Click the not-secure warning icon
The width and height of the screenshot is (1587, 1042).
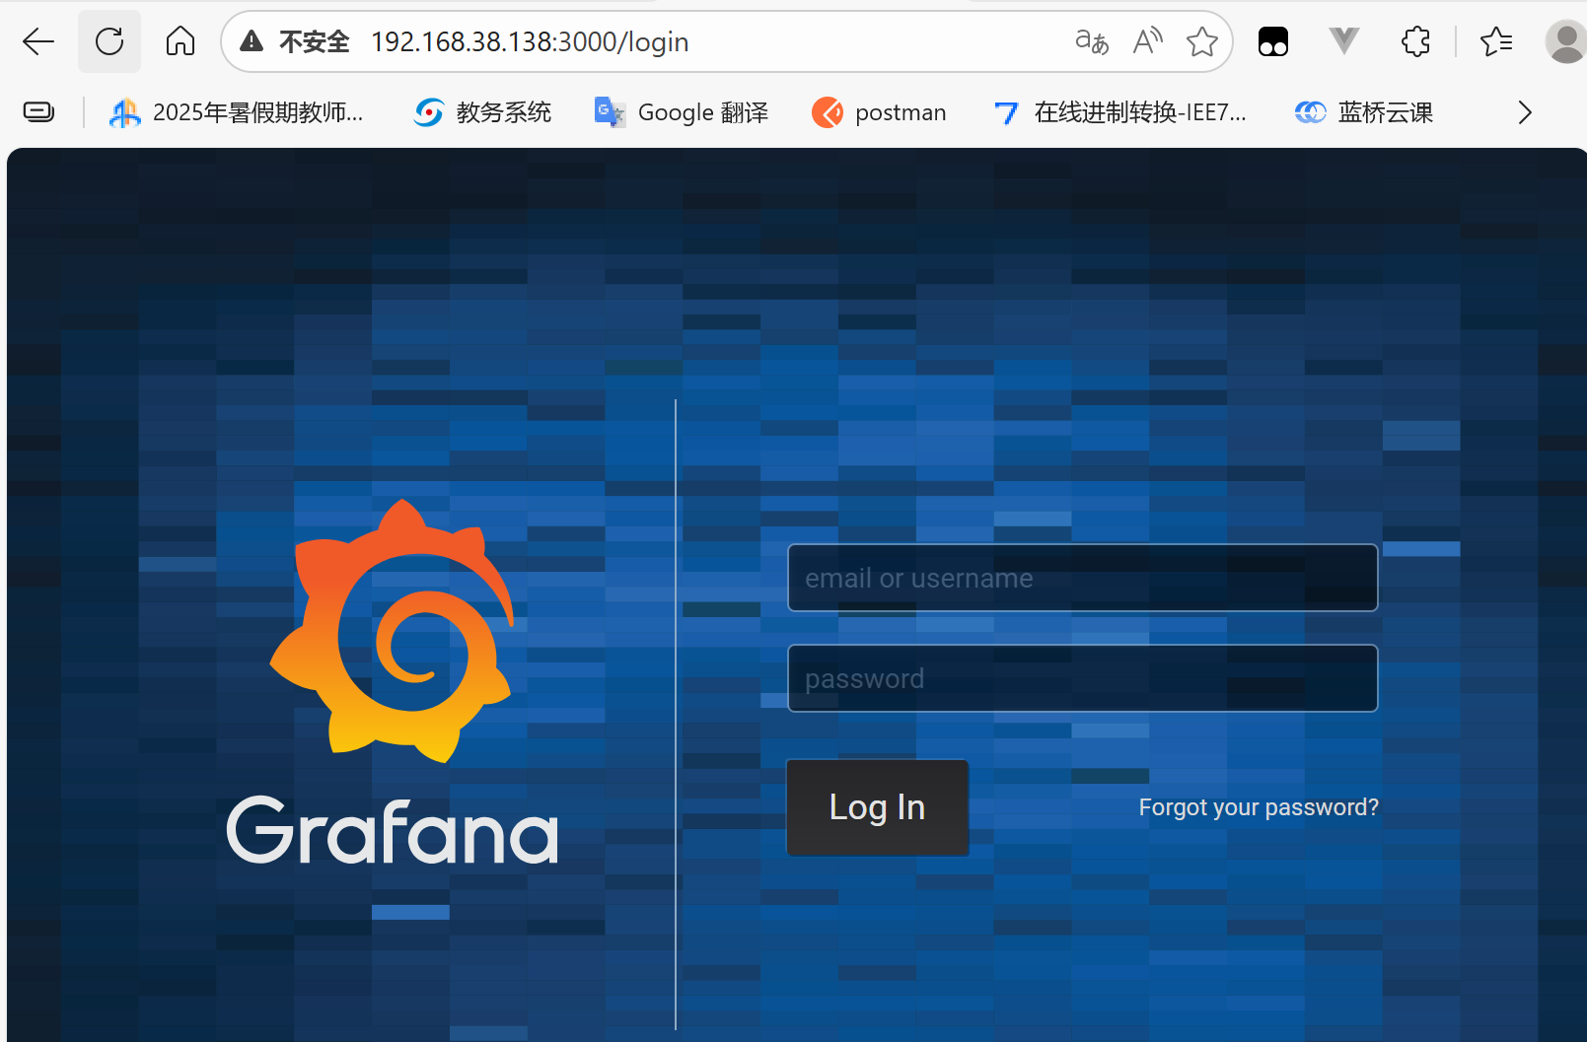(252, 41)
